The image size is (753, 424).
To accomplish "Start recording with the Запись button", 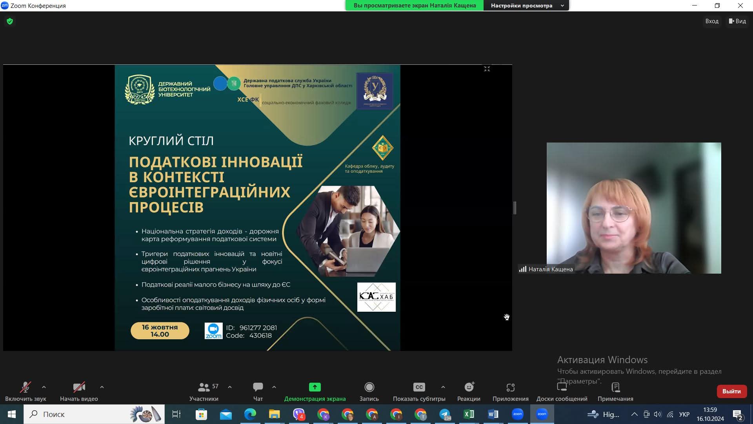I will point(369,387).
